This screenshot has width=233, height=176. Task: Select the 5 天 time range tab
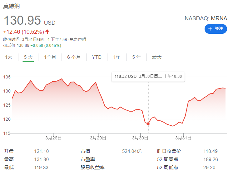[28, 57]
